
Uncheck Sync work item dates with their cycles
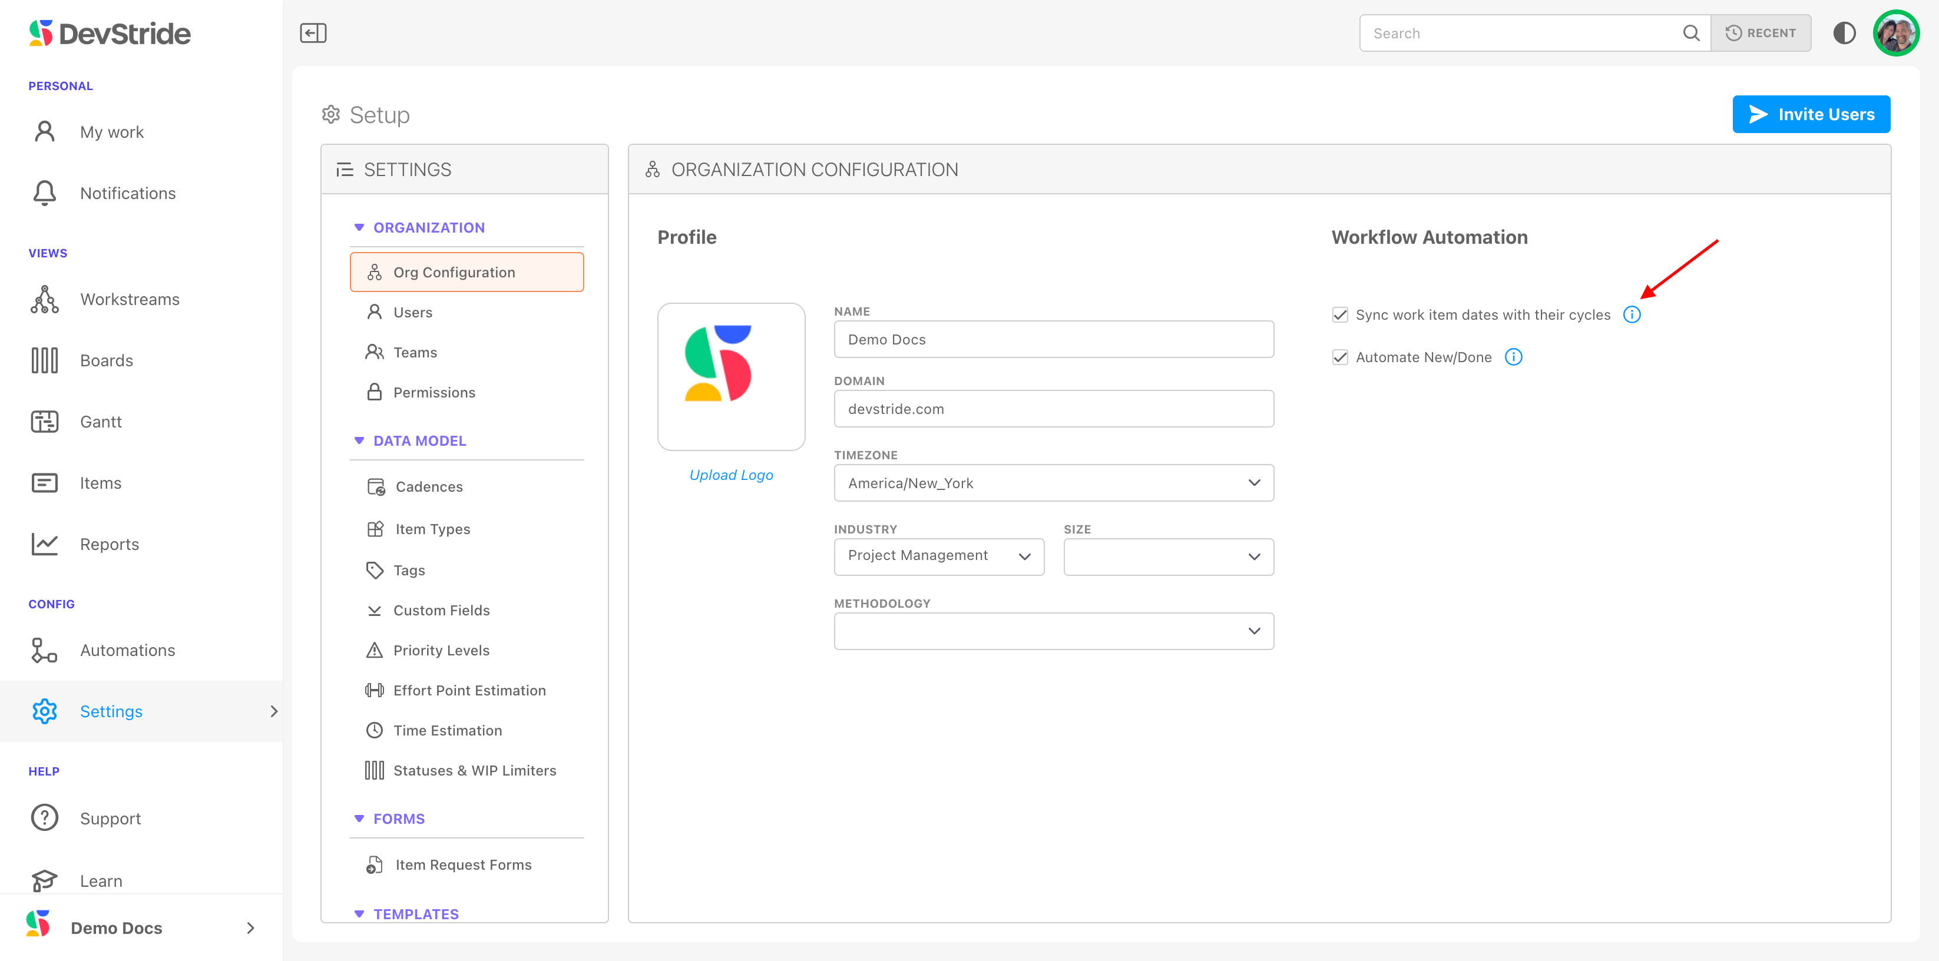(1340, 314)
